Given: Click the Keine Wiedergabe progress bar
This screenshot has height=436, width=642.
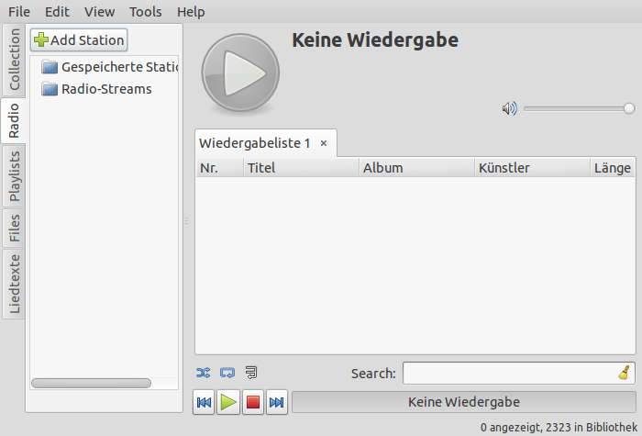Looking at the screenshot, I should pos(463,402).
